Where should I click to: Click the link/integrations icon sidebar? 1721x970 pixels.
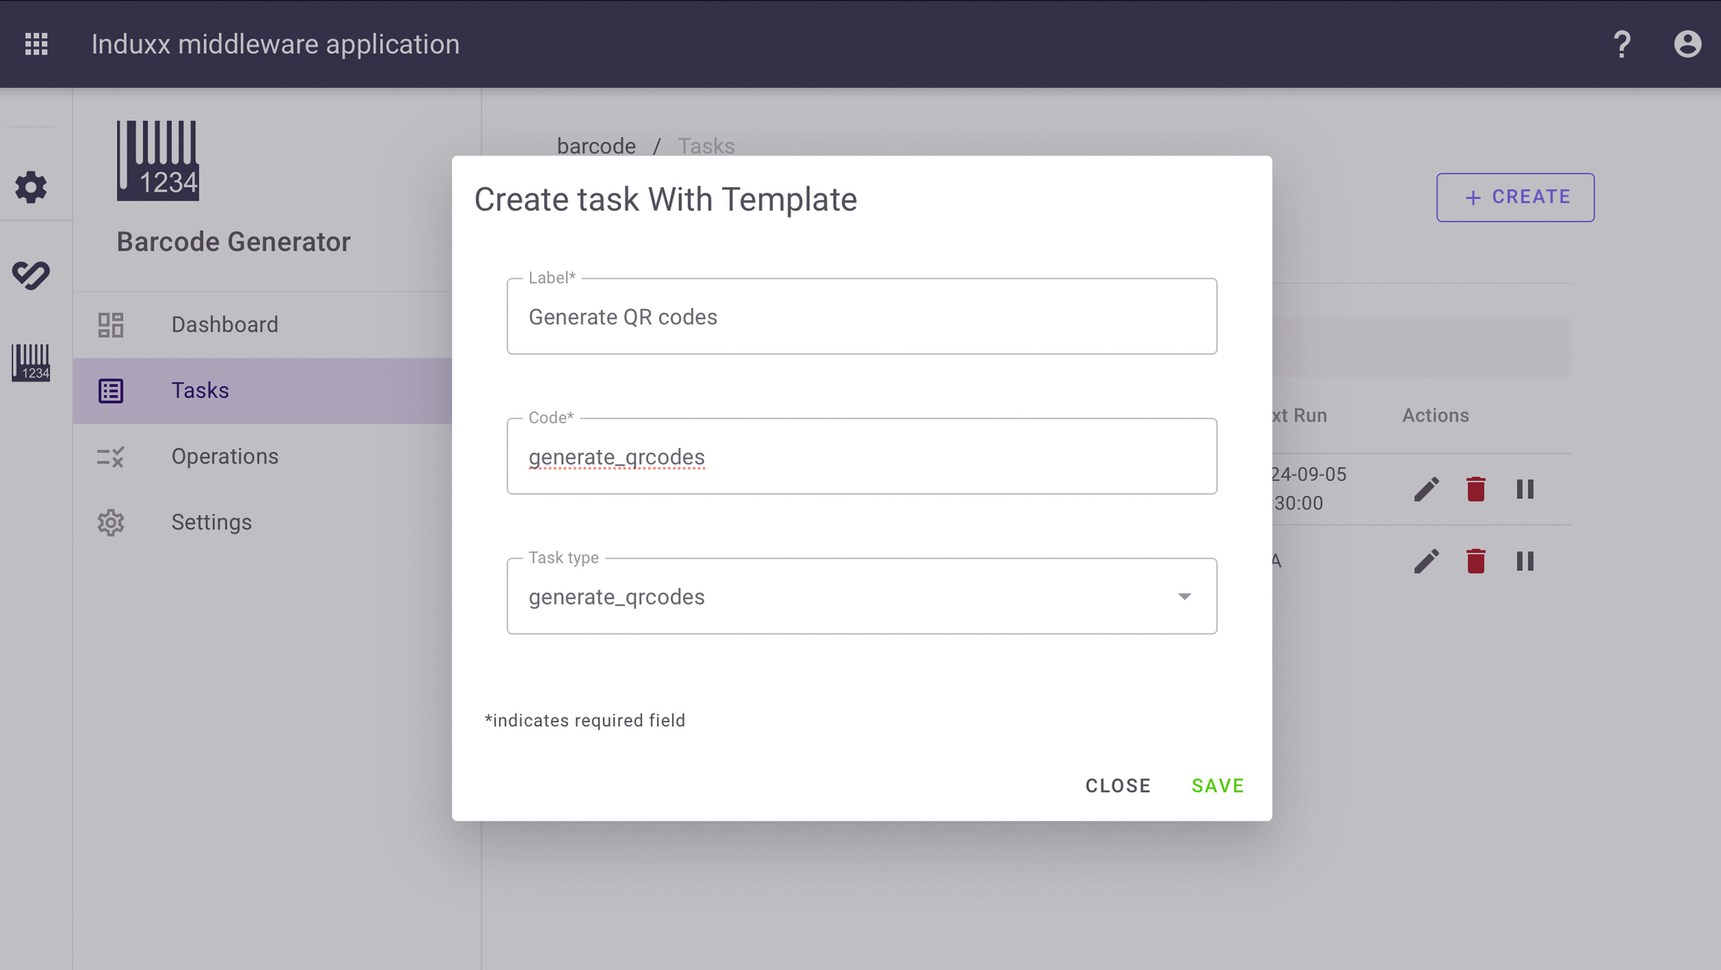tap(32, 274)
